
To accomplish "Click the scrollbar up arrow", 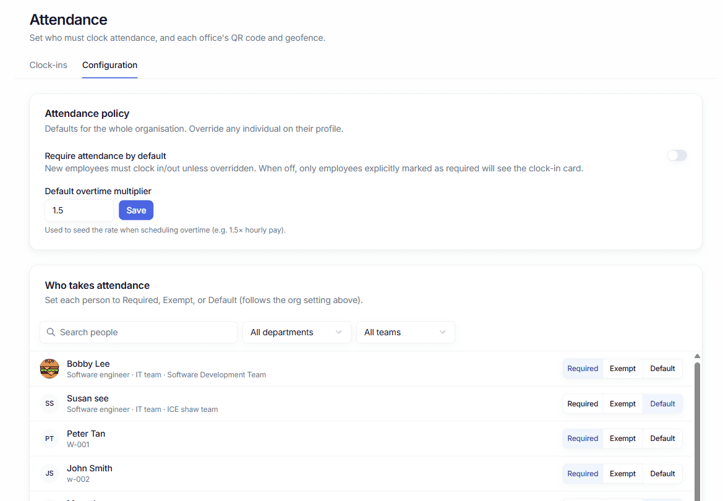I will coord(697,356).
